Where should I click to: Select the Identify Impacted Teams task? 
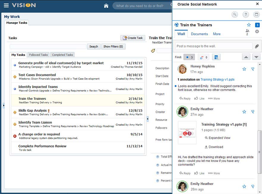78,89
